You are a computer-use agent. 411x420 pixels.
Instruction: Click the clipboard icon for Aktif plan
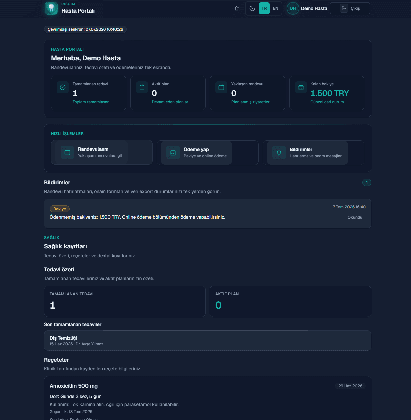pyautogui.click(x=142, y=87)
